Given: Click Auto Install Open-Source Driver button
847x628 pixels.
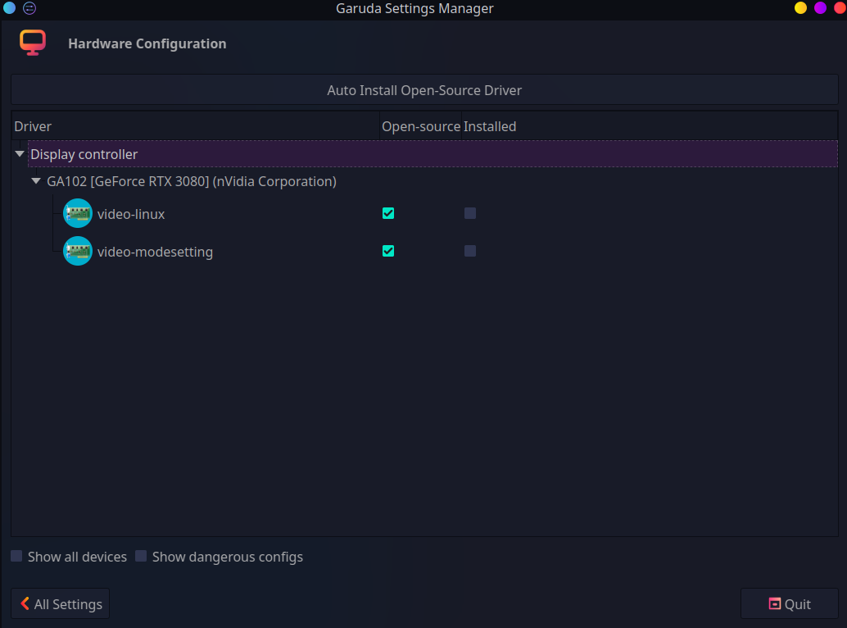Looking at the screenshot, I should click(x=424, y=89).
